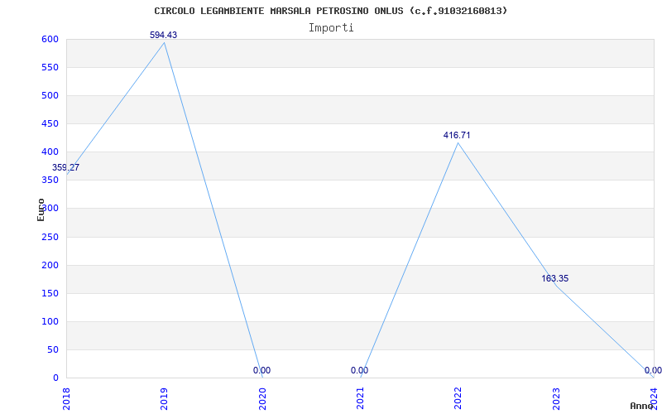Select the 594.43 data label
Screen dimensions: 662x414
click(x=163, y=35)
